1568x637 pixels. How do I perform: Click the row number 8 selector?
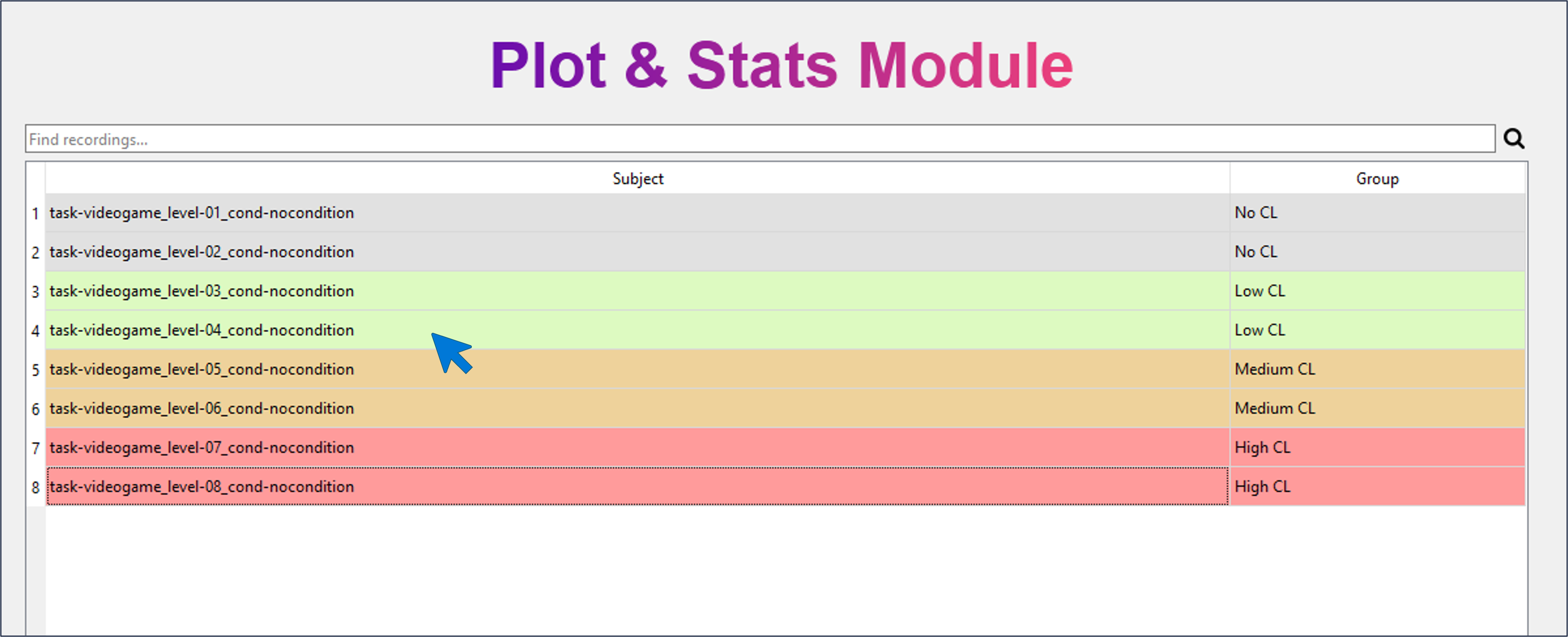(x=35, y=486)
